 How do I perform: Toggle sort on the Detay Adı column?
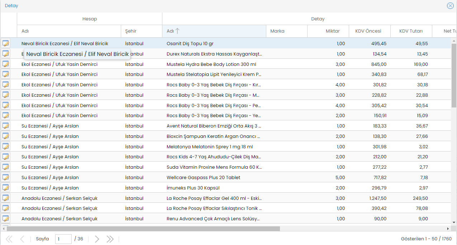(x=214, y=31)
